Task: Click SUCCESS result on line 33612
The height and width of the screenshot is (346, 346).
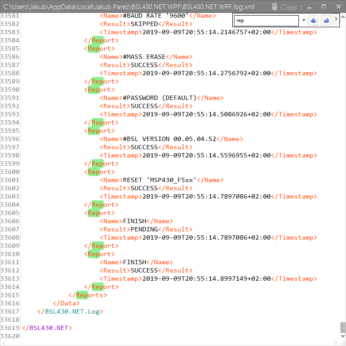Action: 144,270
